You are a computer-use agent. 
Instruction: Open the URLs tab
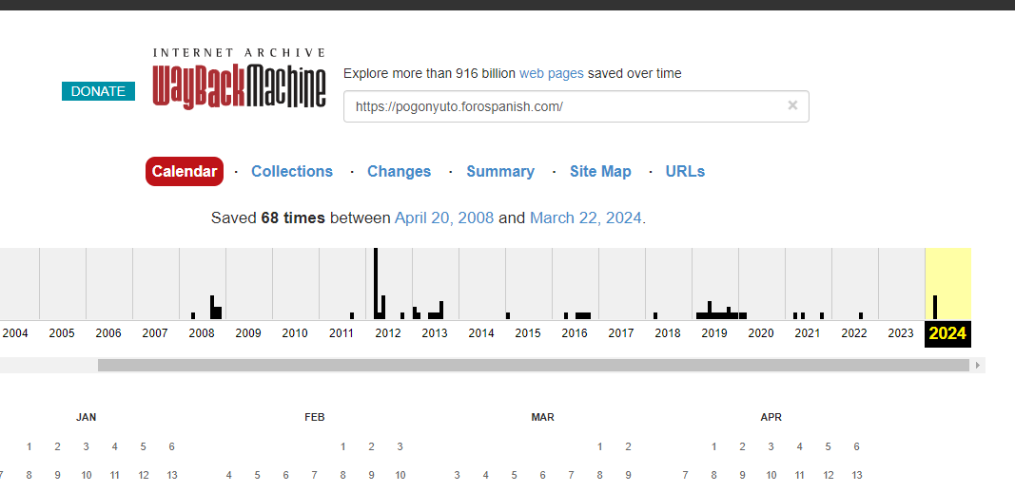point(685,172)
